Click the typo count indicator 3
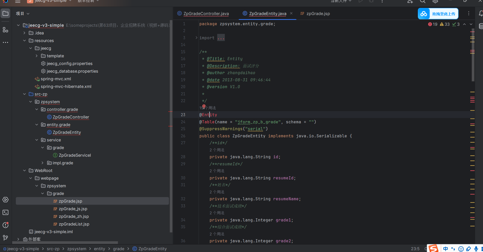This screenshot has height=252, width=483. pyautogui.click(x=456, y=24)
